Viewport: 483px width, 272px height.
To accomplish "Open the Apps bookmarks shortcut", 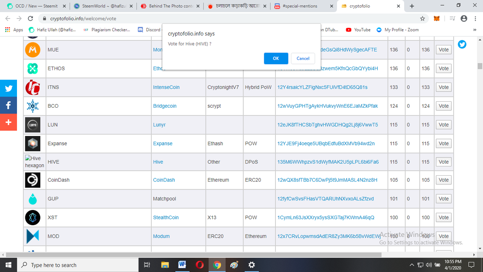I will point(14,30).
